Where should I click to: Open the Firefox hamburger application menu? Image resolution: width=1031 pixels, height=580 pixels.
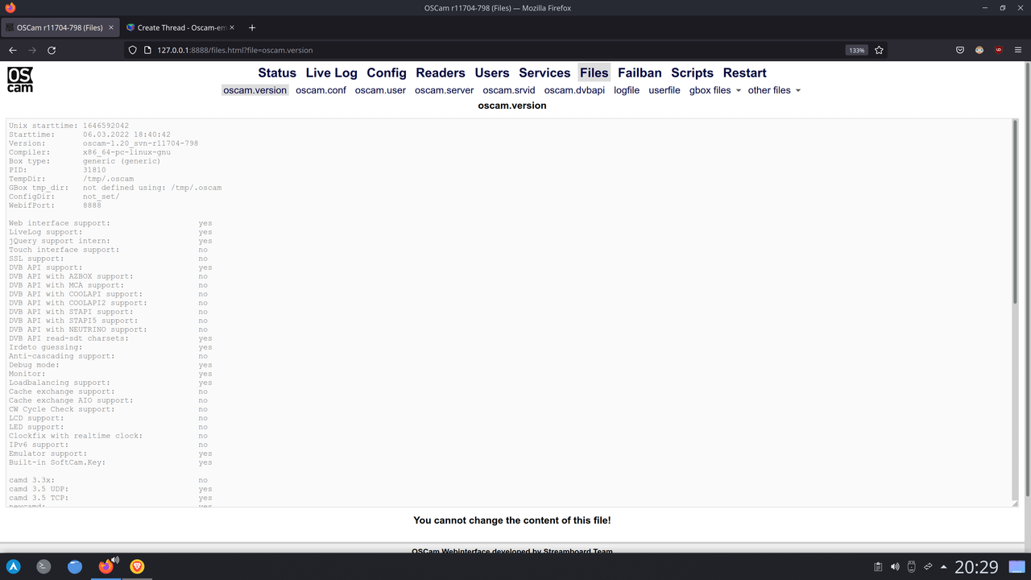pos(1018,49)
